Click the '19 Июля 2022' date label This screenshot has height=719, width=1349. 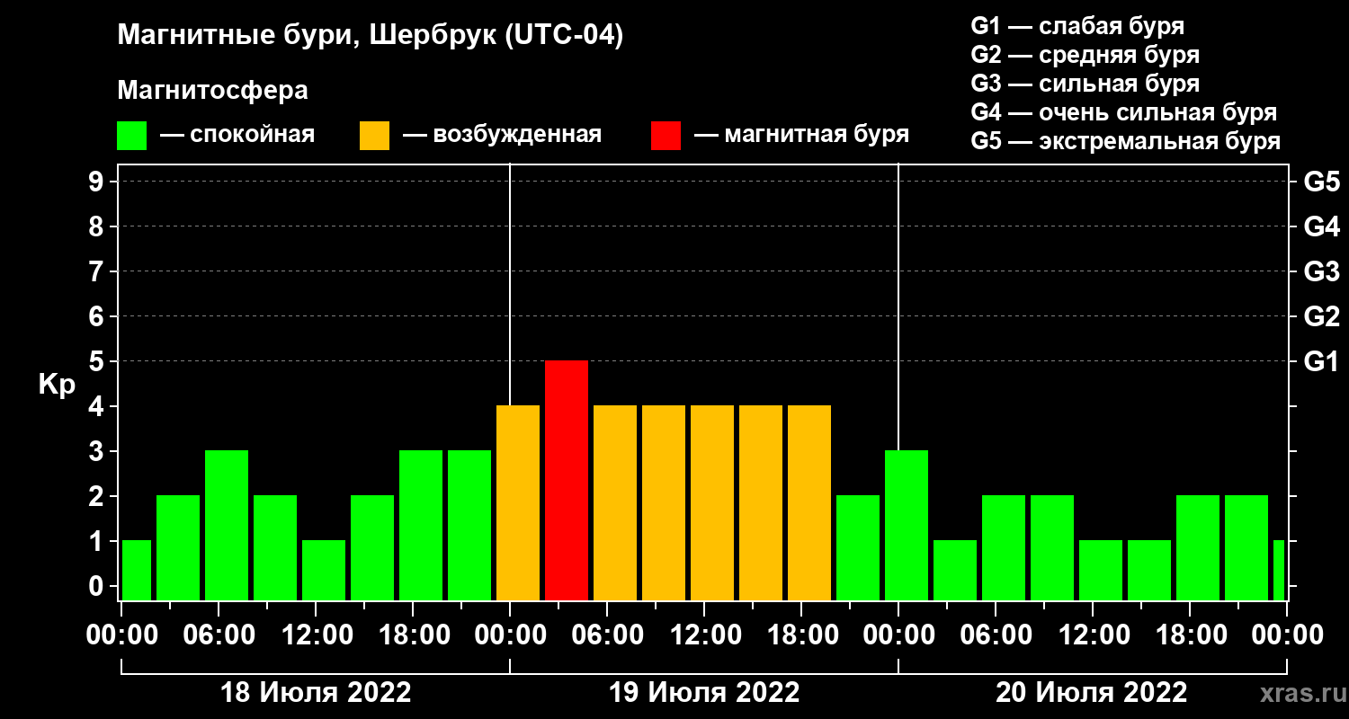(x=704, y=693)
